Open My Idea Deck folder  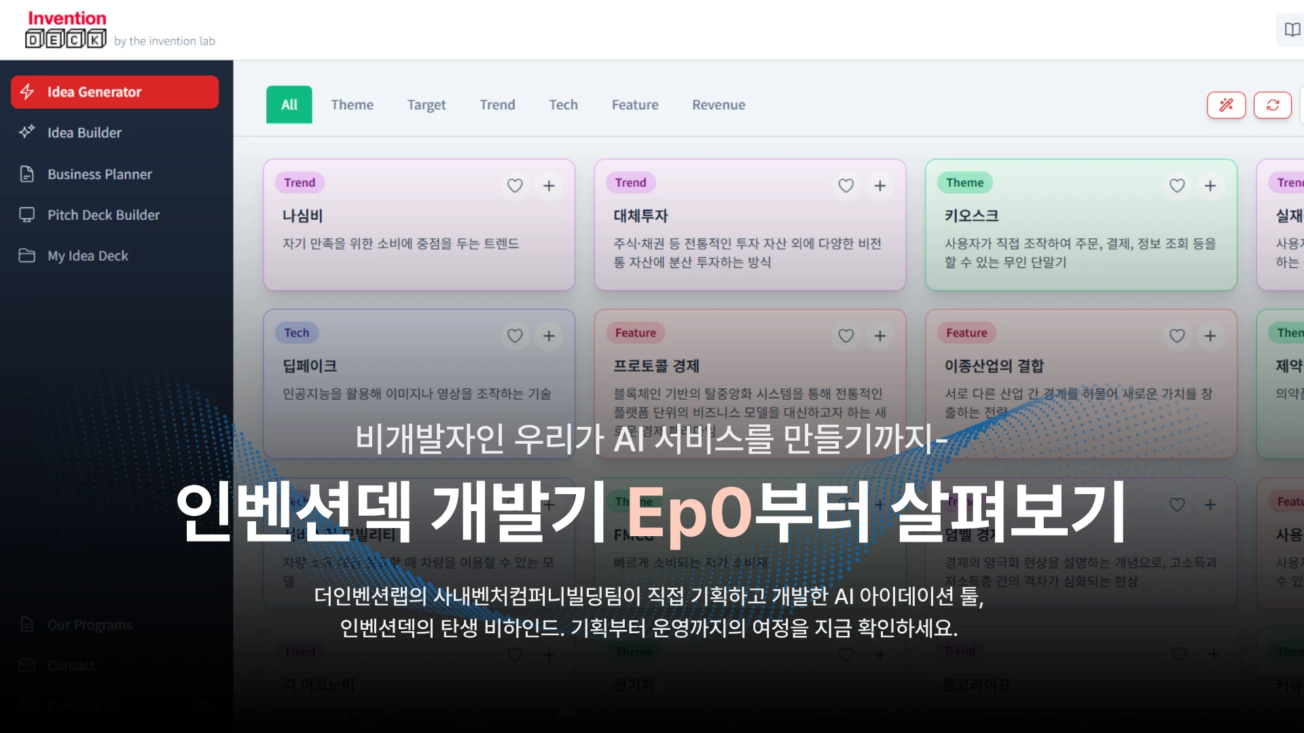pyautogui.click(x=88, y=256)
